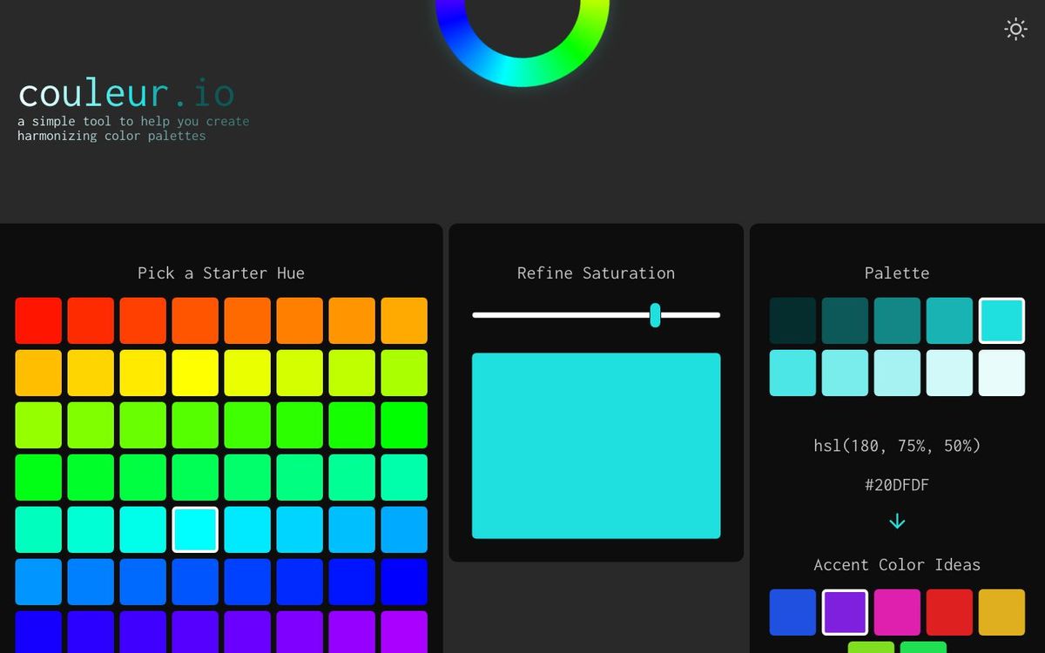Screen dimensions: 1045x653
Task: Select the first green swatch in the fourth hue row
Action: point(38,477)
